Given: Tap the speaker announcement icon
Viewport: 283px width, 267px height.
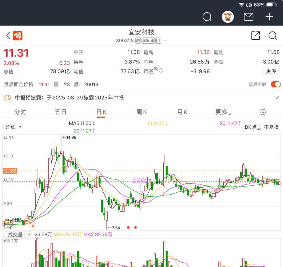Looking at the screenshot, I should [x=7, y=98].
